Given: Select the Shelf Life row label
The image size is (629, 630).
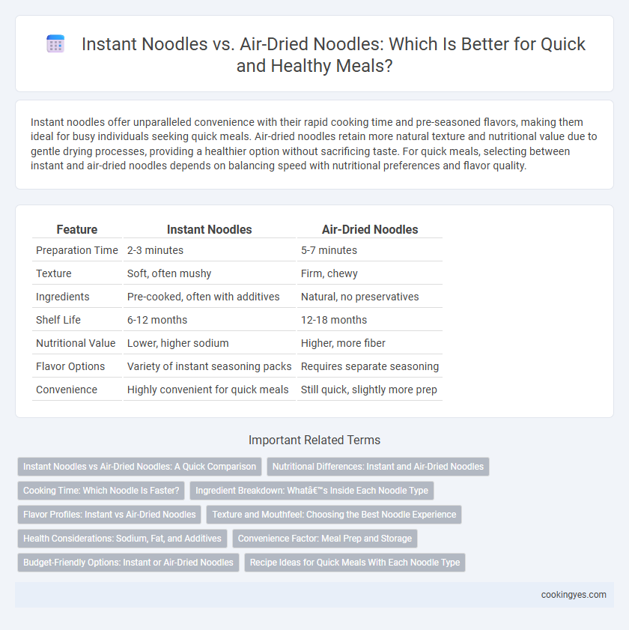Looking at the screenshot, I should 58,320.
